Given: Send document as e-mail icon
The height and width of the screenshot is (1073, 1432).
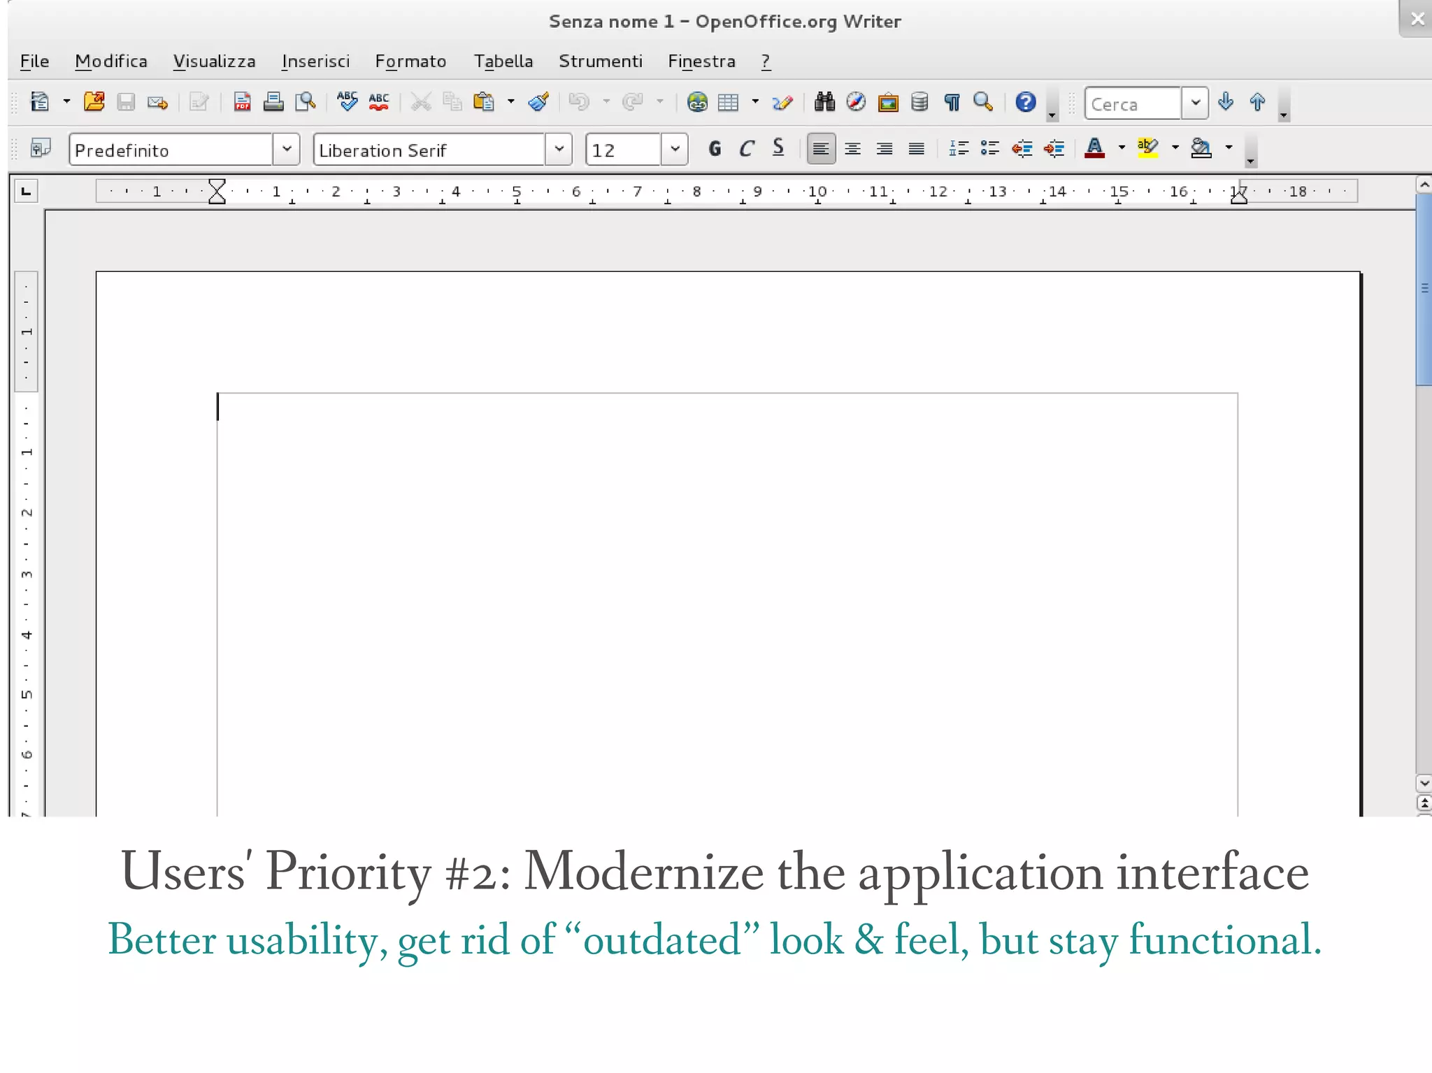Looking at the screenshot, I should coord(158,103).
